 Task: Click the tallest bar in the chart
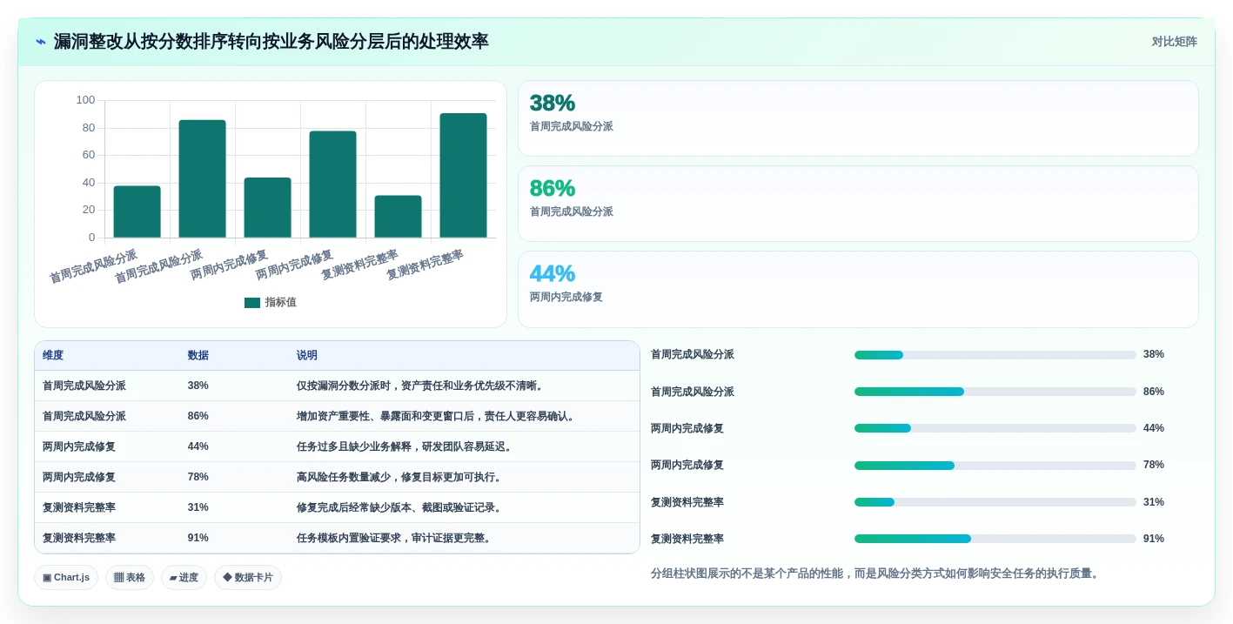(463, 176)
